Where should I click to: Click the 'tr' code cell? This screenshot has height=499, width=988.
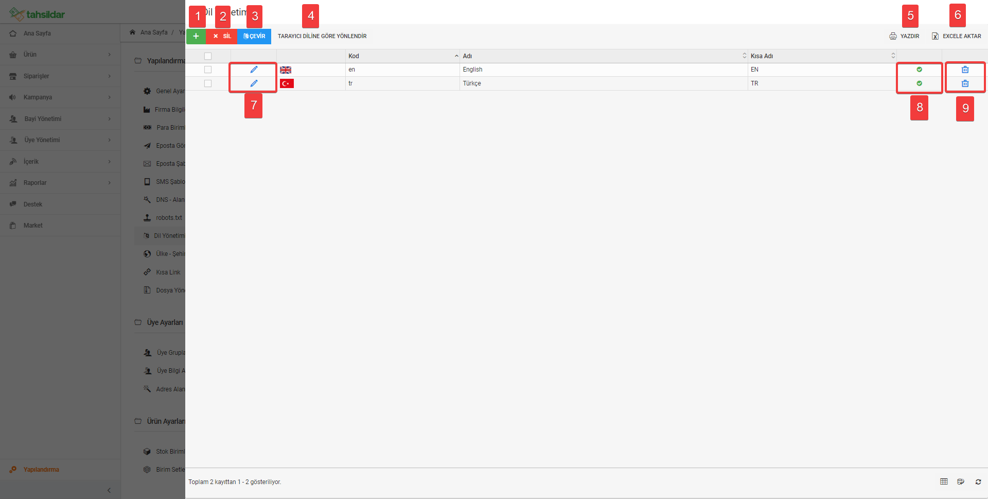(402, 83)
